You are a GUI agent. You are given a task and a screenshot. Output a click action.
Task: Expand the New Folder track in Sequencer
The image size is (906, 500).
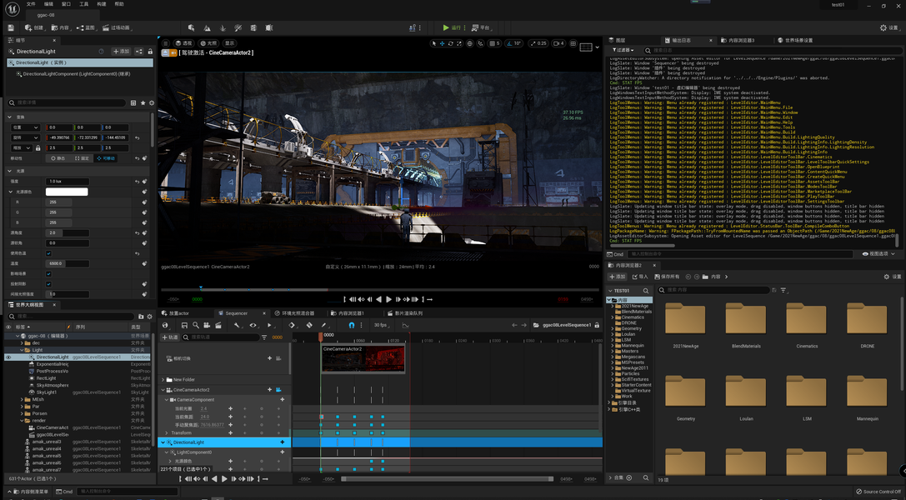point(163,379)
